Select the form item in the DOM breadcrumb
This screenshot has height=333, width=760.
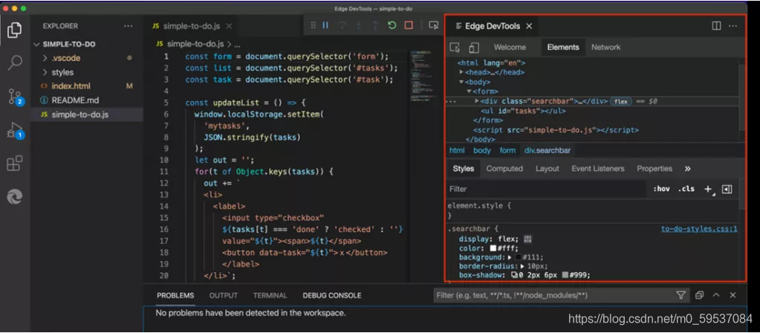coord(507,150)
